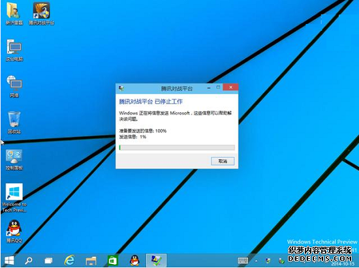Click the 2014-10-15 taskbar date
The height and width of the screenshot is (268, 359).
pos(343,264)
